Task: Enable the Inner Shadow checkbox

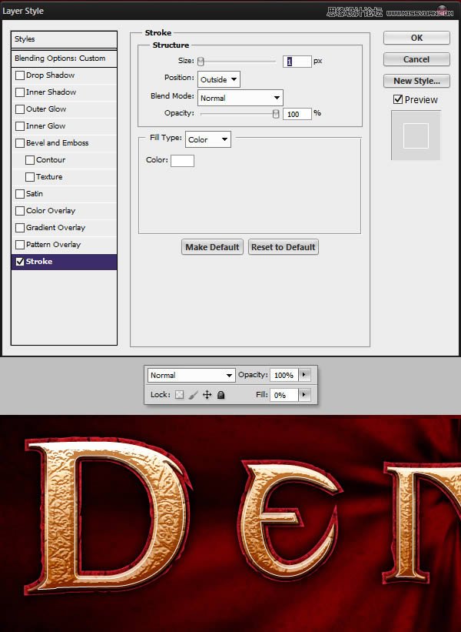Action: click(20, 92)
